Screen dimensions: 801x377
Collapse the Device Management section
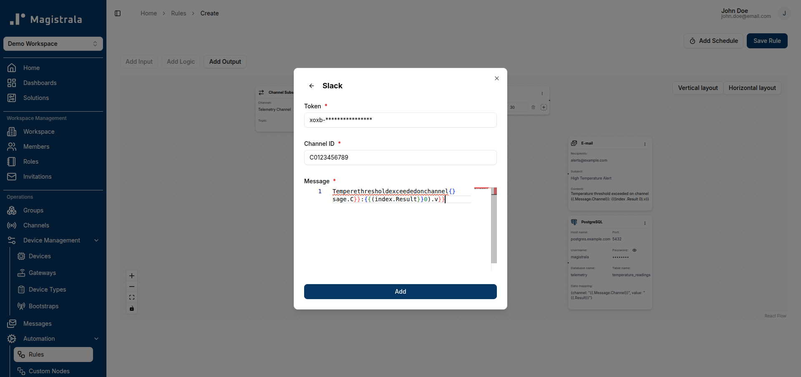tap(96, 240)
